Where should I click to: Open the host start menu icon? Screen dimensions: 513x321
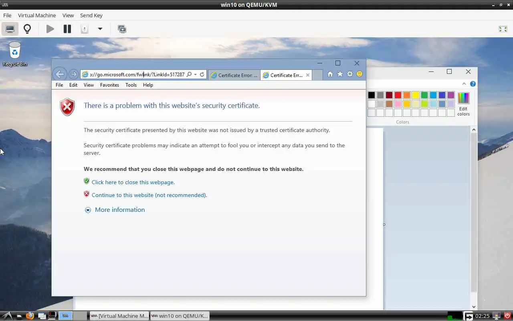(x=8, y=316)
